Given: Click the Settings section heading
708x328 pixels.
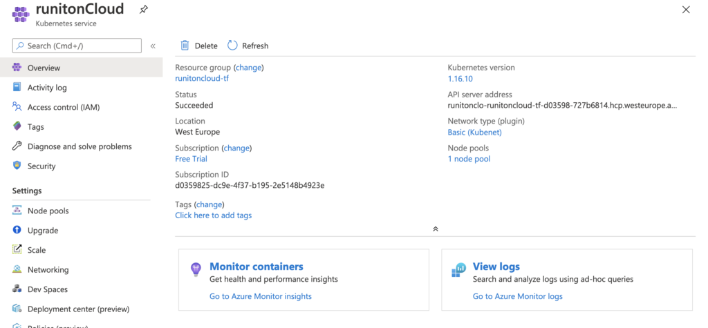Looking at the screenshot, I should (27, 191).
